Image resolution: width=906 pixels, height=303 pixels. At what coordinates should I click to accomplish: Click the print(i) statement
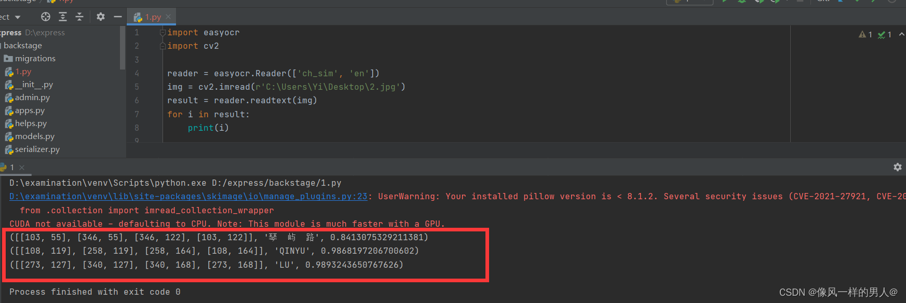(x=208, y=128)
